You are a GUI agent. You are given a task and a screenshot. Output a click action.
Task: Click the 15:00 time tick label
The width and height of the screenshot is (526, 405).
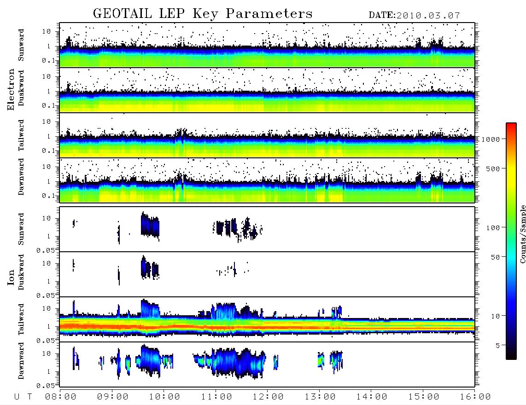(424, 397)
